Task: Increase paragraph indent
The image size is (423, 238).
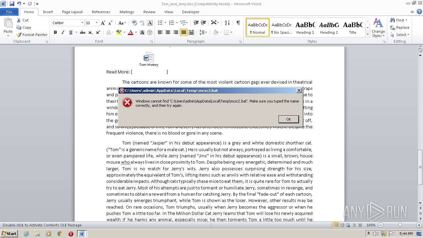Action: [x=204, y=22]
